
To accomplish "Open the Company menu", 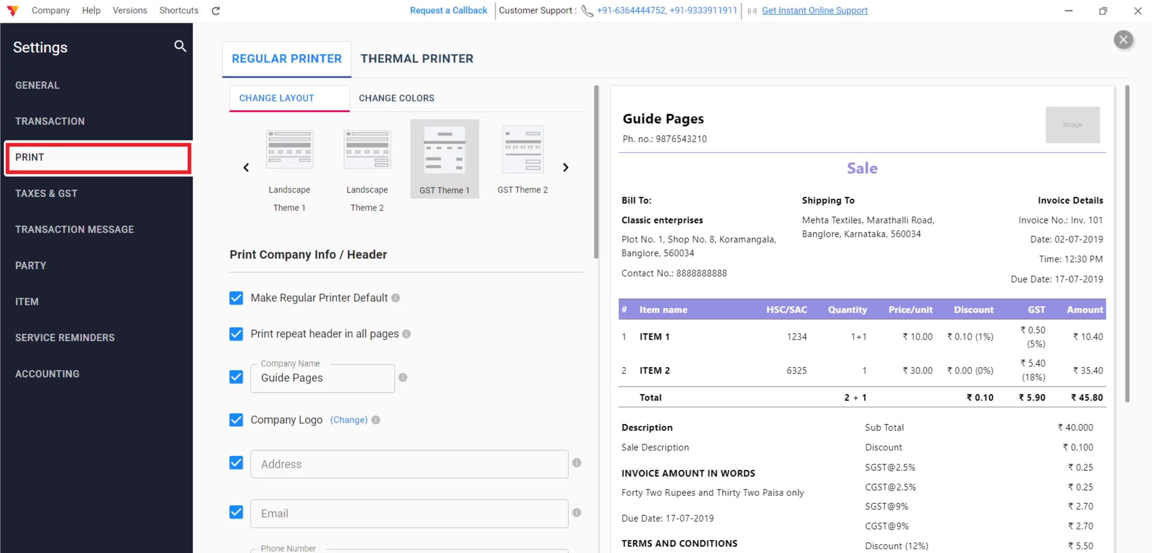I will pos(50,10).
